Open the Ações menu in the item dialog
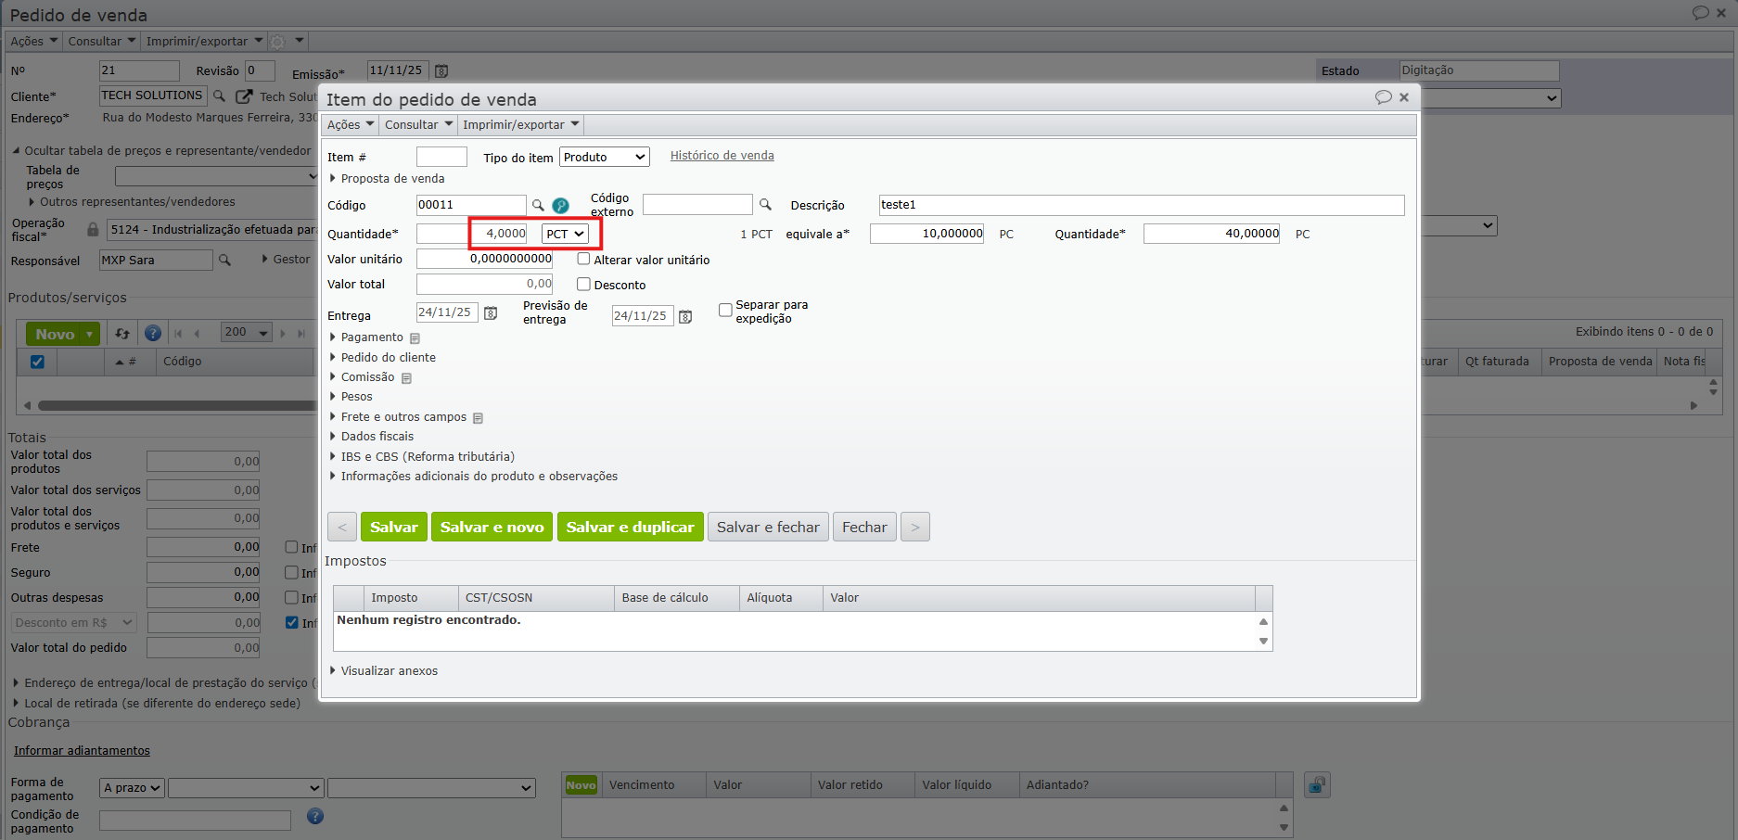Image resolution: width=1738 pixels, height=840 pixels. (351, 125)
